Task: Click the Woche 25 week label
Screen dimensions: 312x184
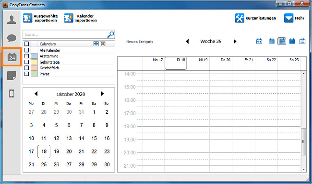Action: (x=211, y=42)
